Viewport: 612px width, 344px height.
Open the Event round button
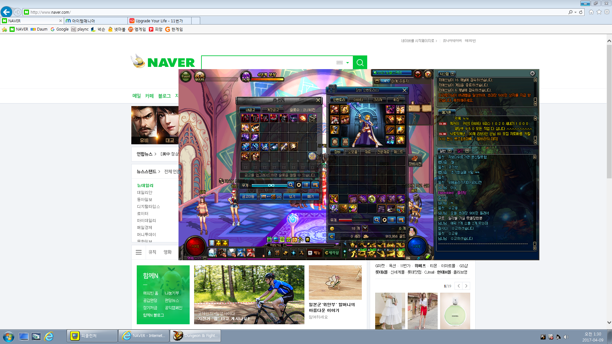(186, 76)
